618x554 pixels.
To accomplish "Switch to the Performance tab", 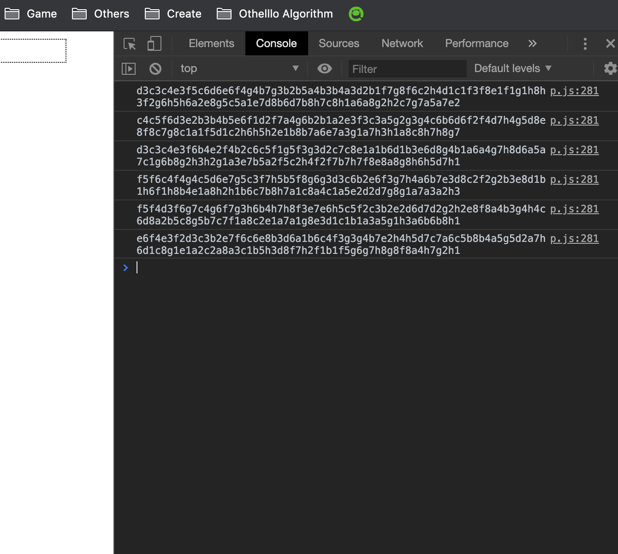I will (x=477, y=43).
